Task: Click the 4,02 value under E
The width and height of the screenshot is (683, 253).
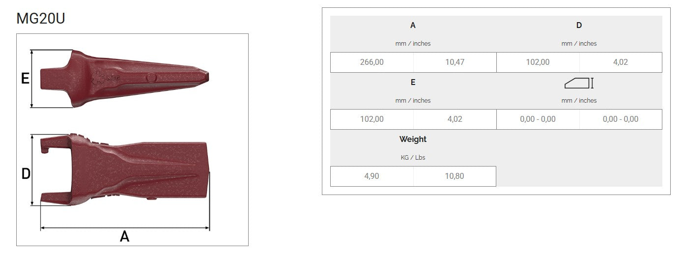Action: (x=455, y=119)
